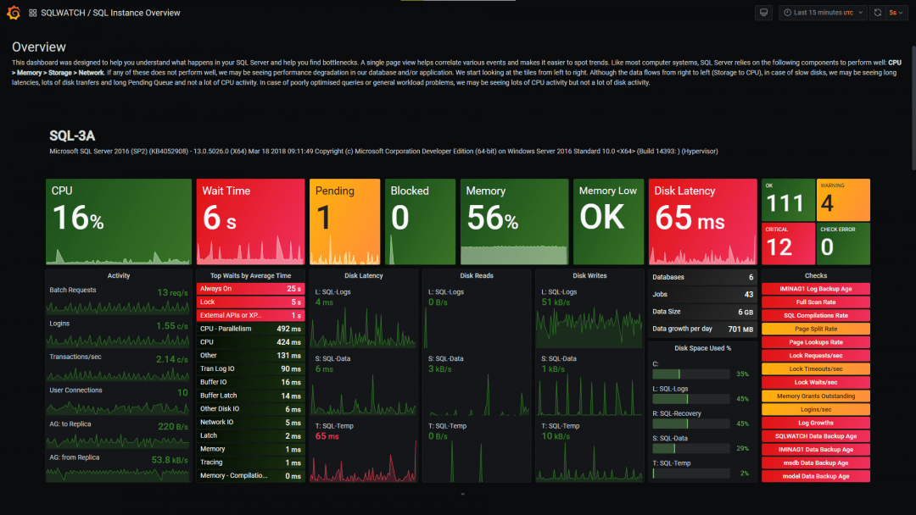The image size is (916, 515).
Task: Click the clock icon in time range picker
Action: coord(788,12)
